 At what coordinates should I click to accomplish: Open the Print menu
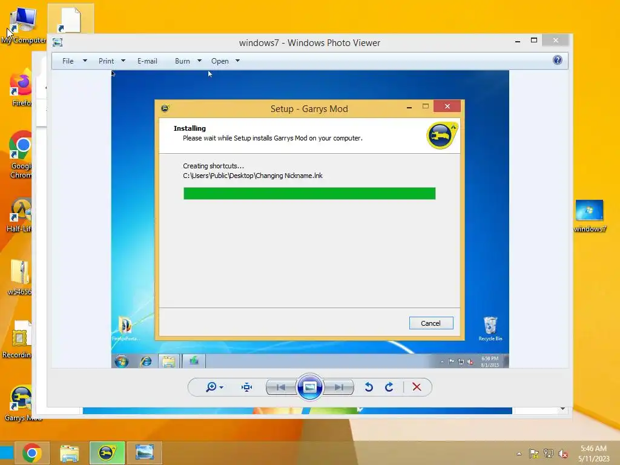pos(107,61)
